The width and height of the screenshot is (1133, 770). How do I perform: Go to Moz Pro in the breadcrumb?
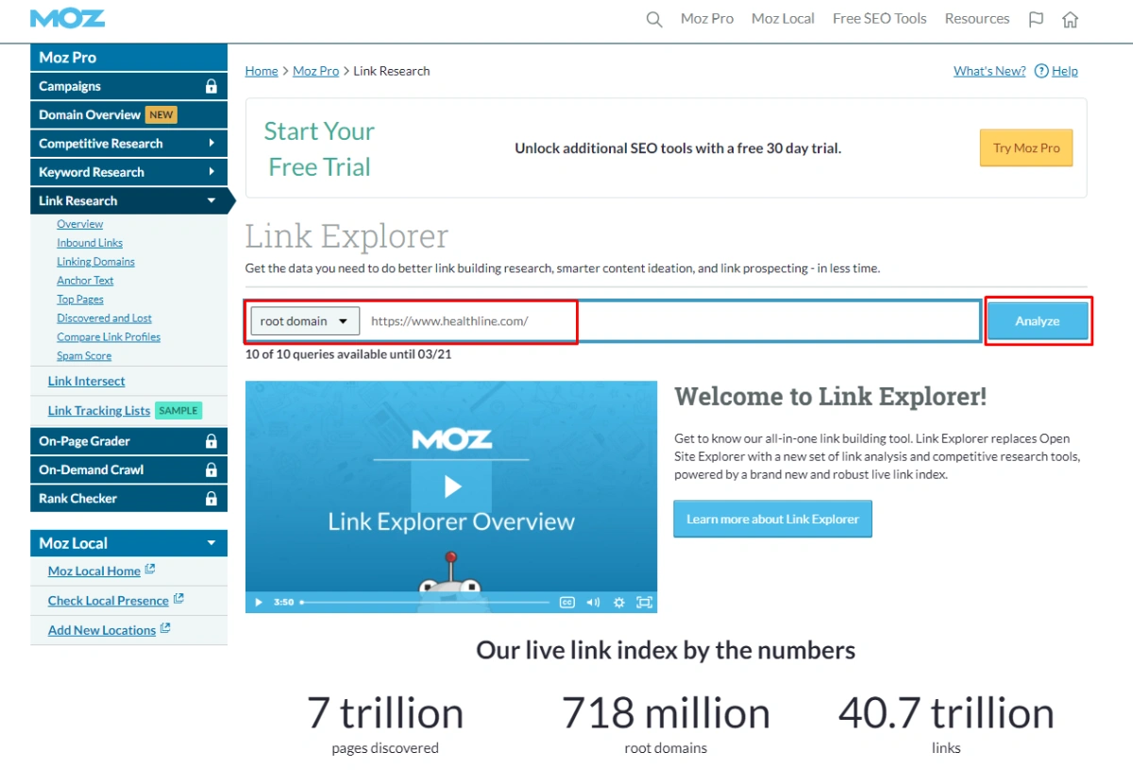tap(316, 71)
